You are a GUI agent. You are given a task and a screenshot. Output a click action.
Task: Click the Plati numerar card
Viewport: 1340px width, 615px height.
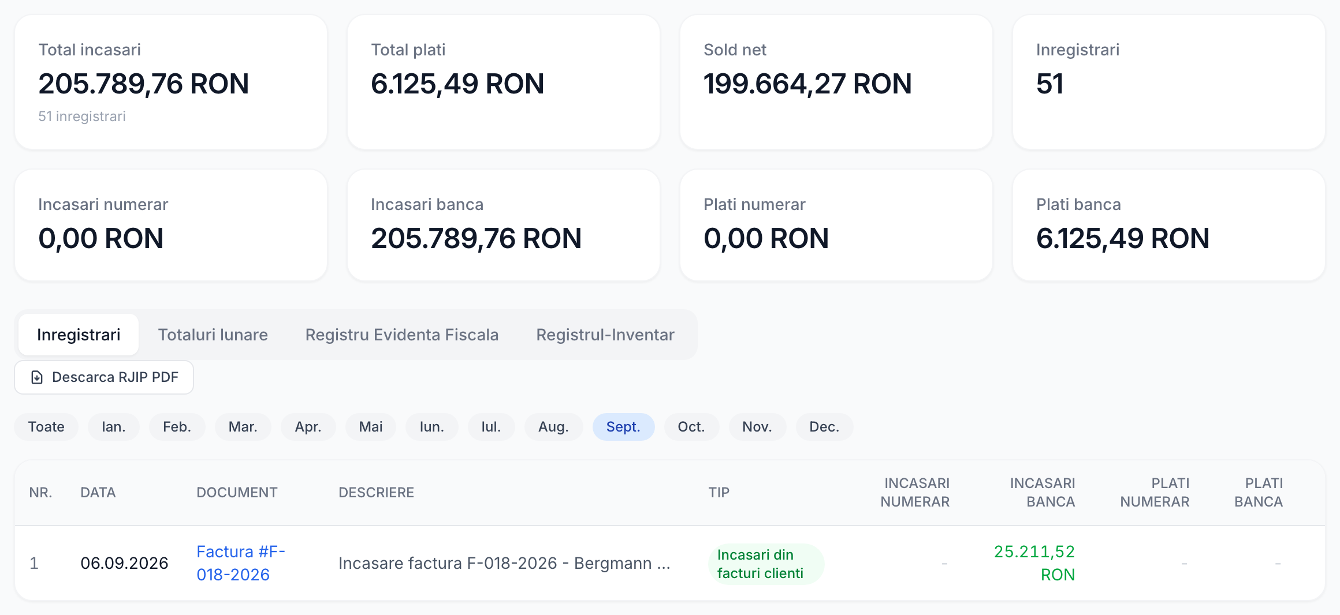(836, 225)
